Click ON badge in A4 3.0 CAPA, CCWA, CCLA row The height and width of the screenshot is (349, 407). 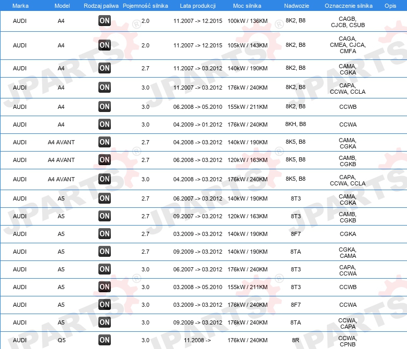click(105, 88)
